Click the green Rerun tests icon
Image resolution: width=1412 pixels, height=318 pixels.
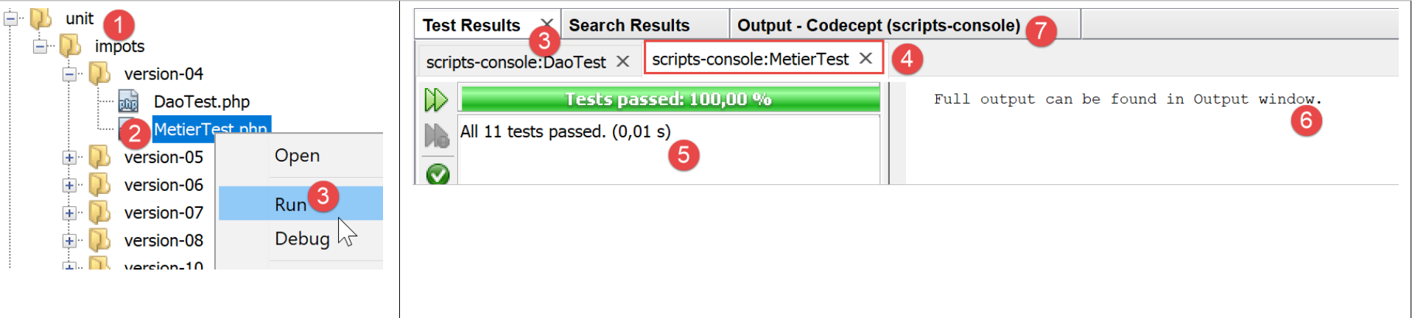pos(435,99)
